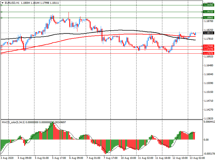Select left handle of the 1.18860 line
Image resolution: width=215 pixels, height=161 pixels.
tap(1, 18)
